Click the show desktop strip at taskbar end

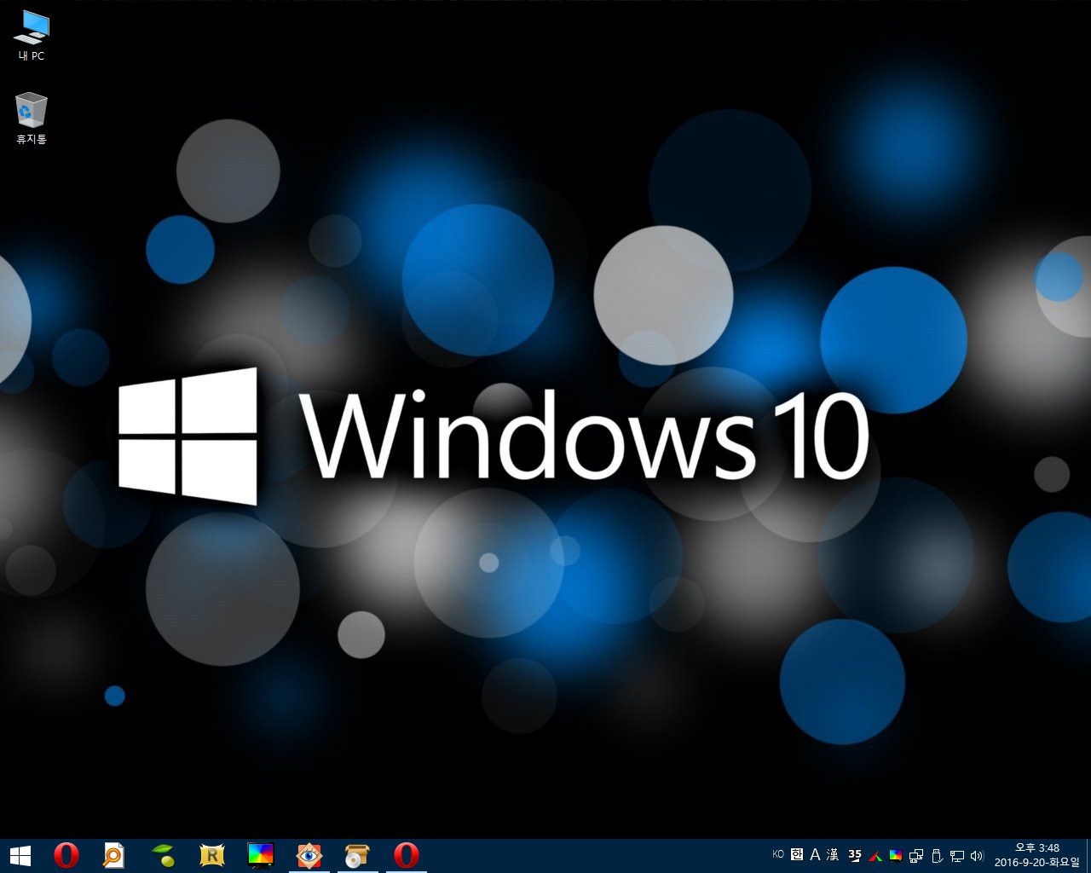tap(1088, 855)
